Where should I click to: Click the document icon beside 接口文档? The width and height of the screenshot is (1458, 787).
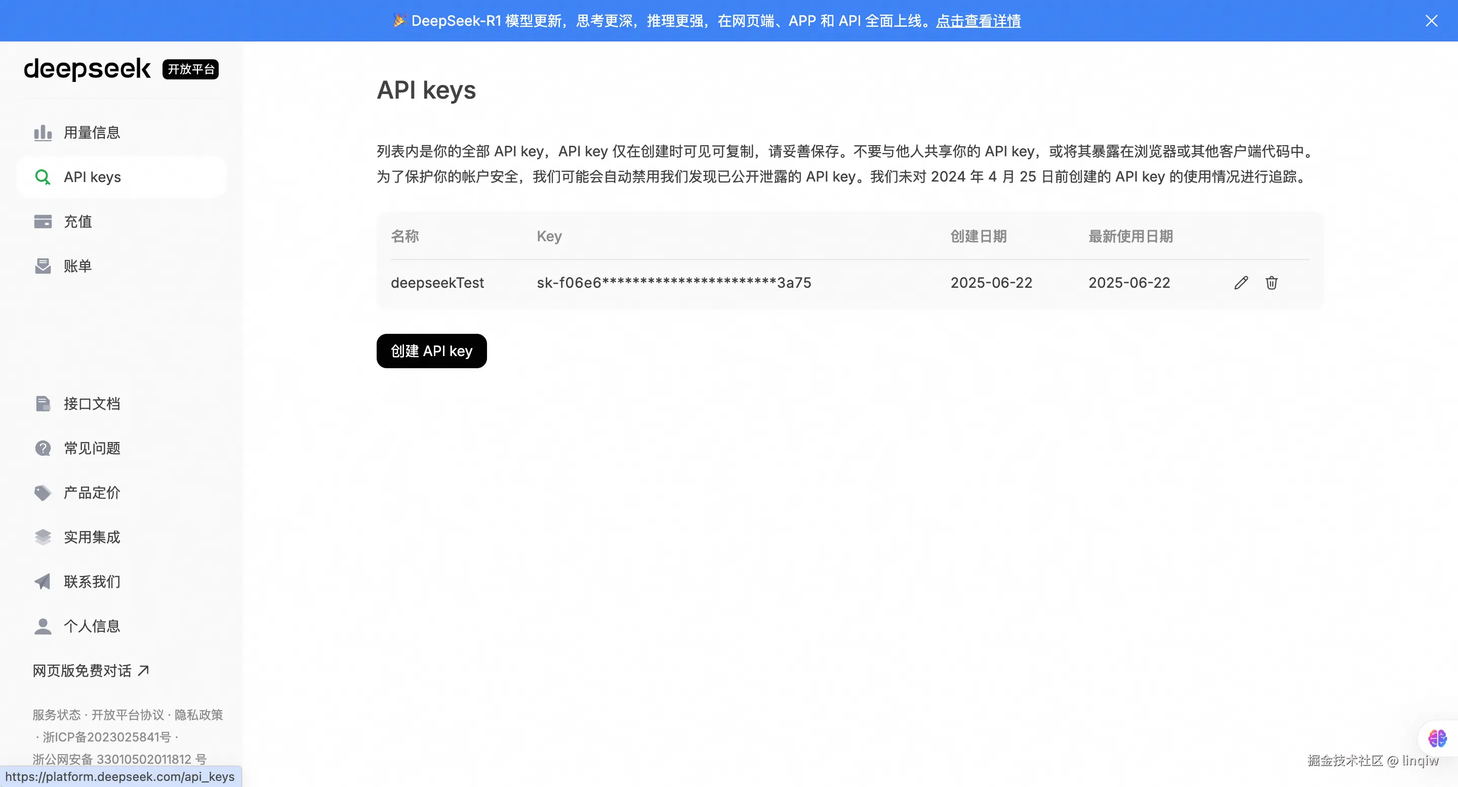tap(43, 404)
